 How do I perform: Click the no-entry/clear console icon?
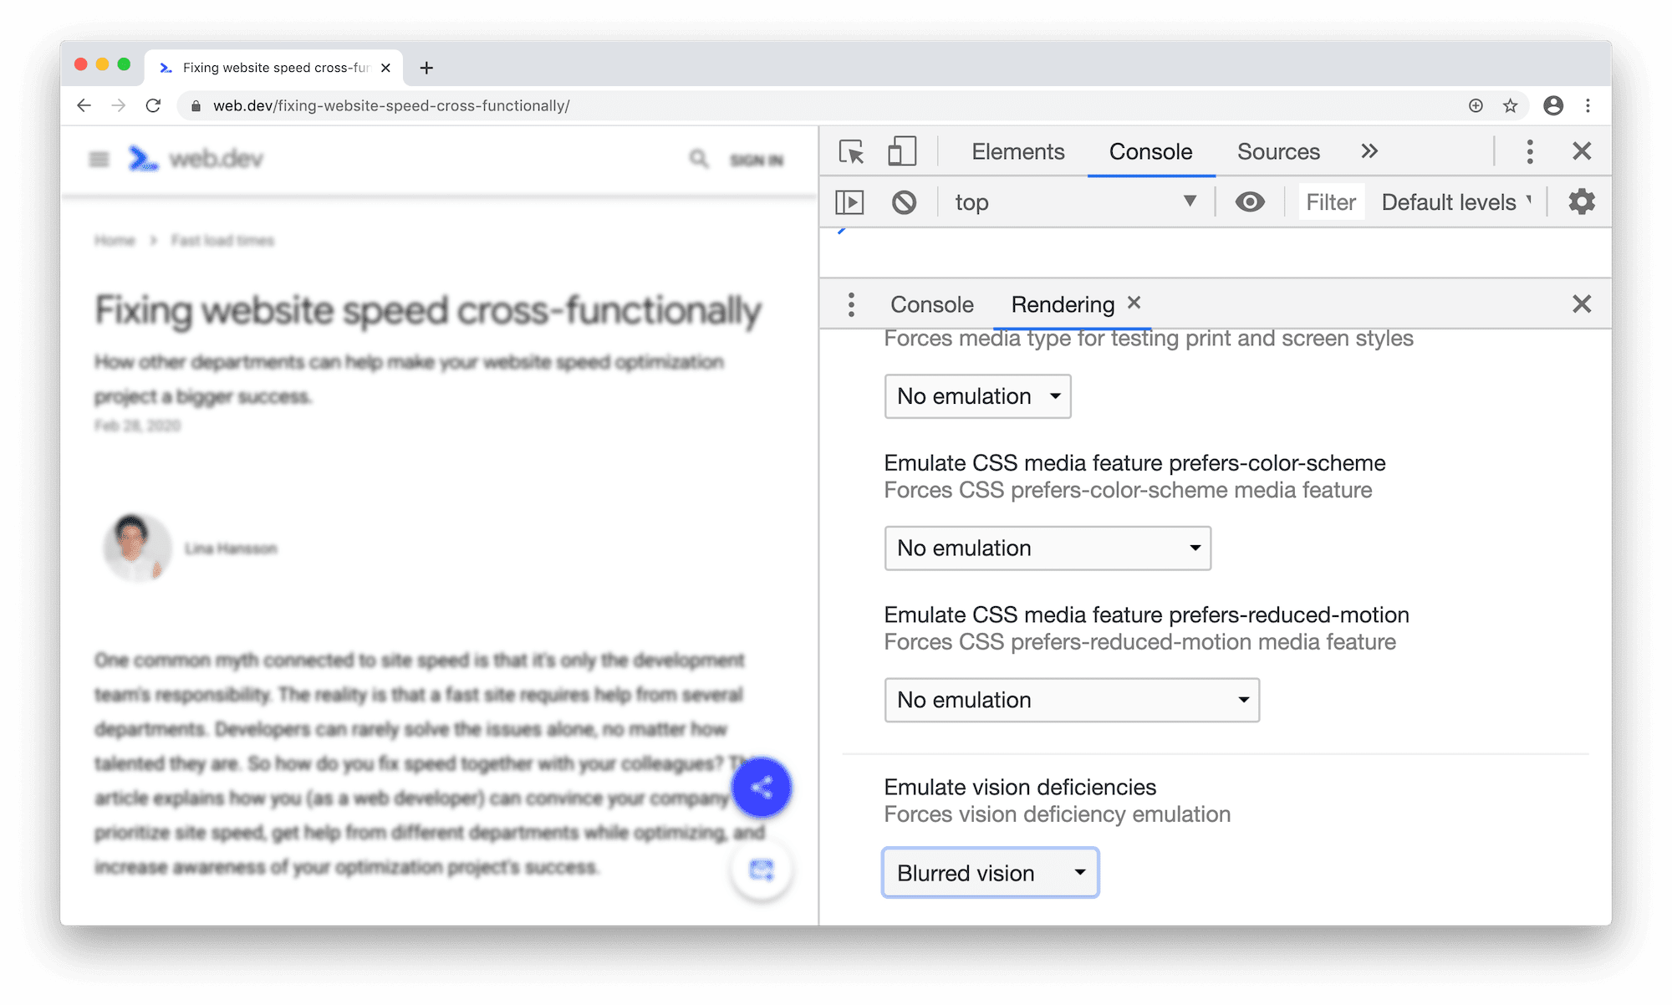tap(903, 201)
